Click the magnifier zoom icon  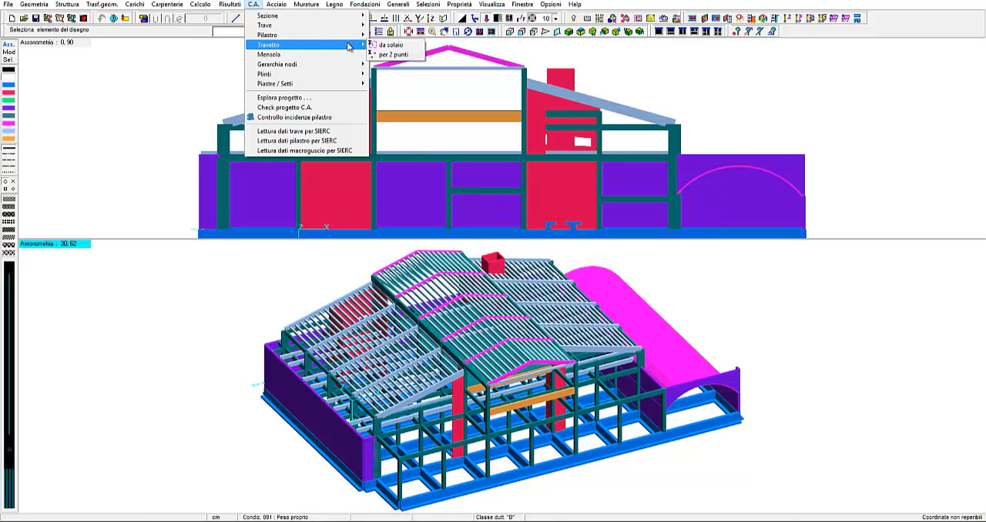[432, 32]
